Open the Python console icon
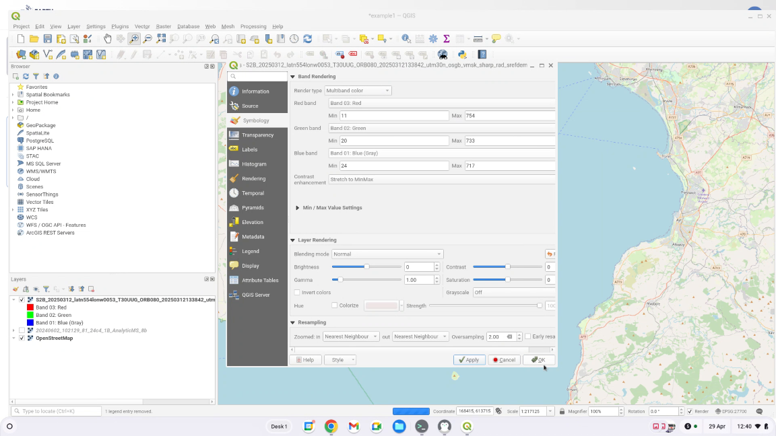The height and width of the screenshot is (436, 776). tap(462, 54)
